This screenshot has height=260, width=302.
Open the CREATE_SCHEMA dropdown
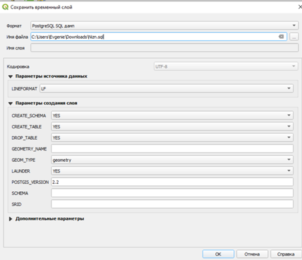tap(172, 116)
